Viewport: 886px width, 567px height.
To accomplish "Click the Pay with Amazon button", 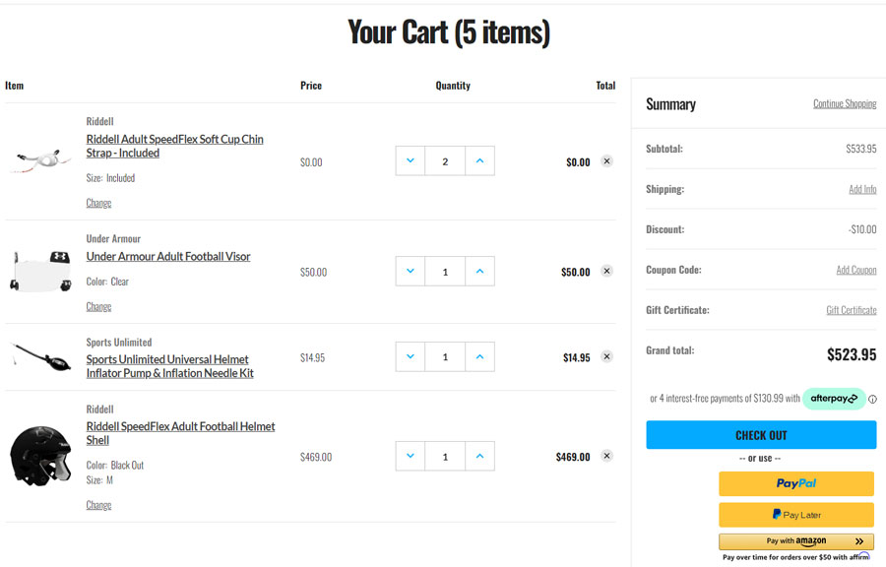I will click(796, 541).
